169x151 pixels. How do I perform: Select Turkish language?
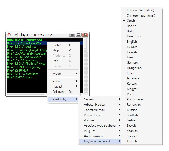[142, 141]
